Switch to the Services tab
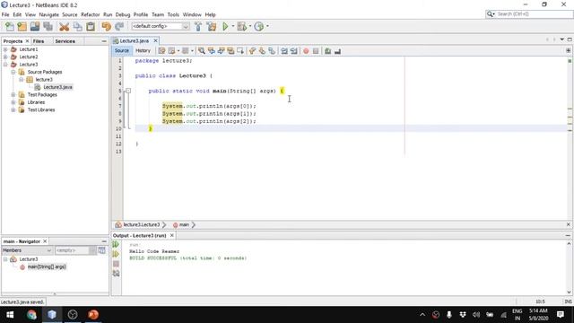 click(65, 41)
